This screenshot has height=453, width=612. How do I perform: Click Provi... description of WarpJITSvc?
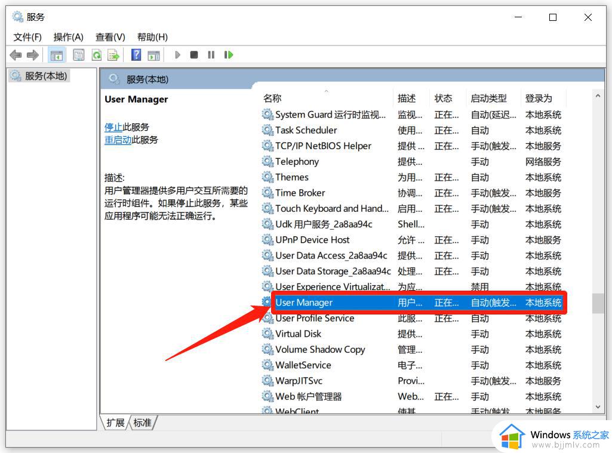tap(411, 380)
